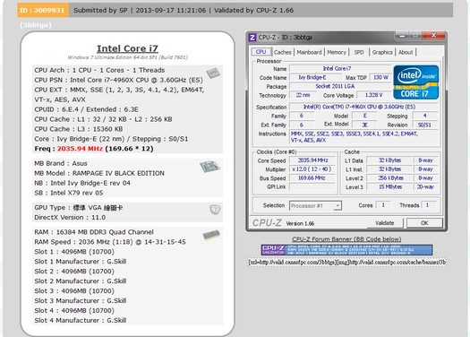Click the DirectX Version 11.0 line
470x337 pixels.
pos(70,217)
